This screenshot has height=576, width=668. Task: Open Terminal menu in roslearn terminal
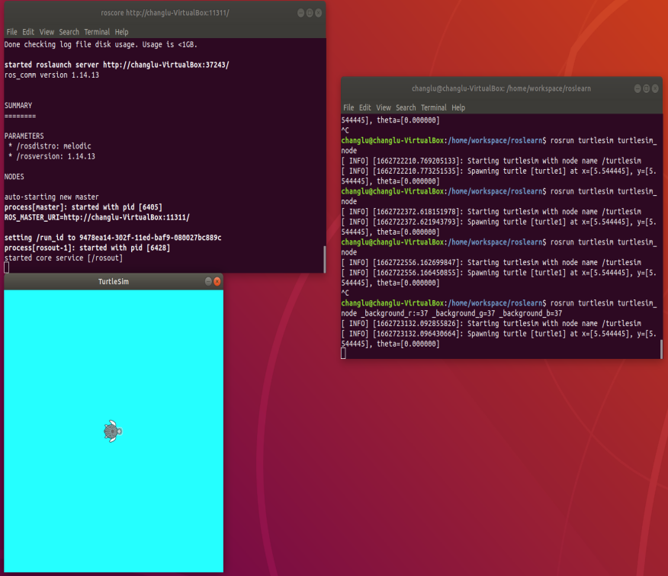(x=434, y=107)
